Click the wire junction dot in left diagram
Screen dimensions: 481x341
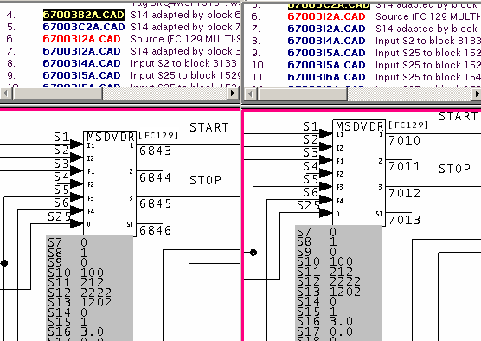tap(4, 263)
